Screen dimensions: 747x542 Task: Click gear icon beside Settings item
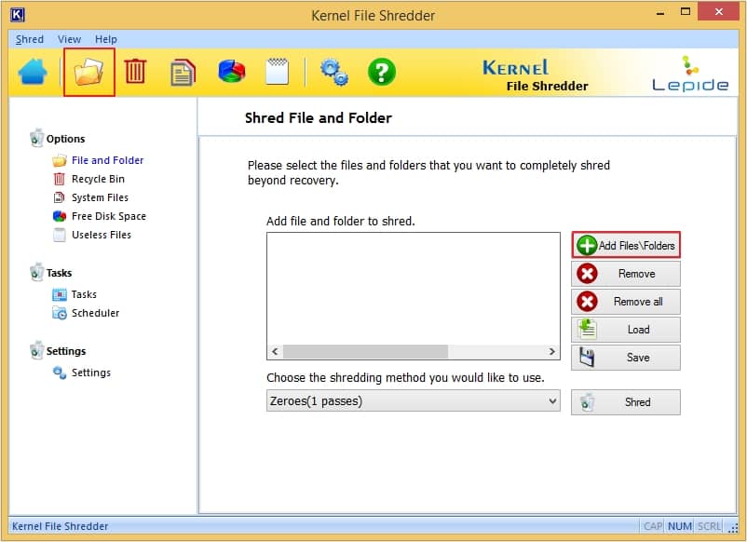pos(60,373)
